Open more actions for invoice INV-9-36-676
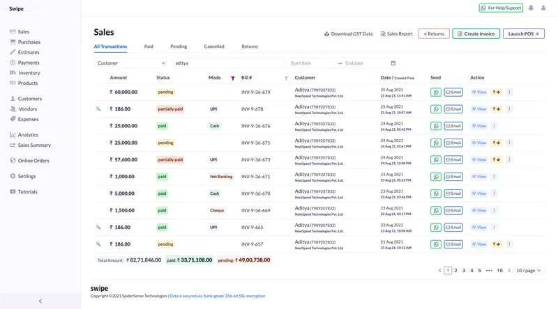 tap(494, 126)
